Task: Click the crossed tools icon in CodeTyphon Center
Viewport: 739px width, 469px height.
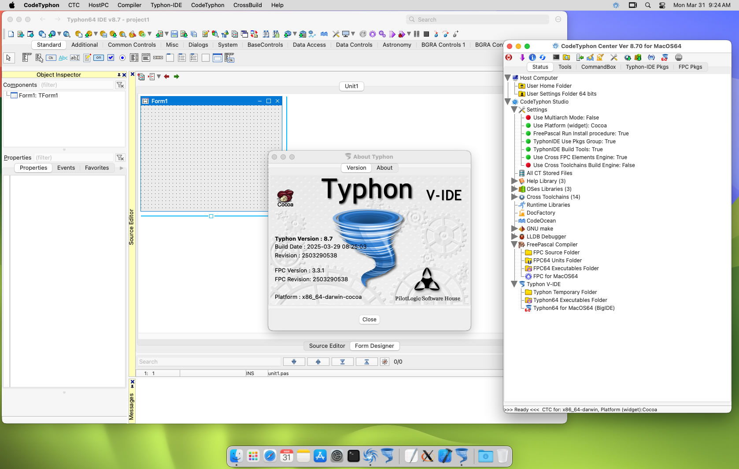Action: point(614,57)
